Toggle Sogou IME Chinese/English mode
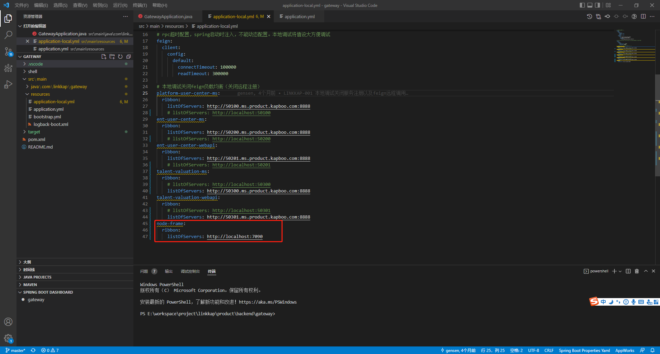Viewport: 660px width, 354px height. [603, 302]
